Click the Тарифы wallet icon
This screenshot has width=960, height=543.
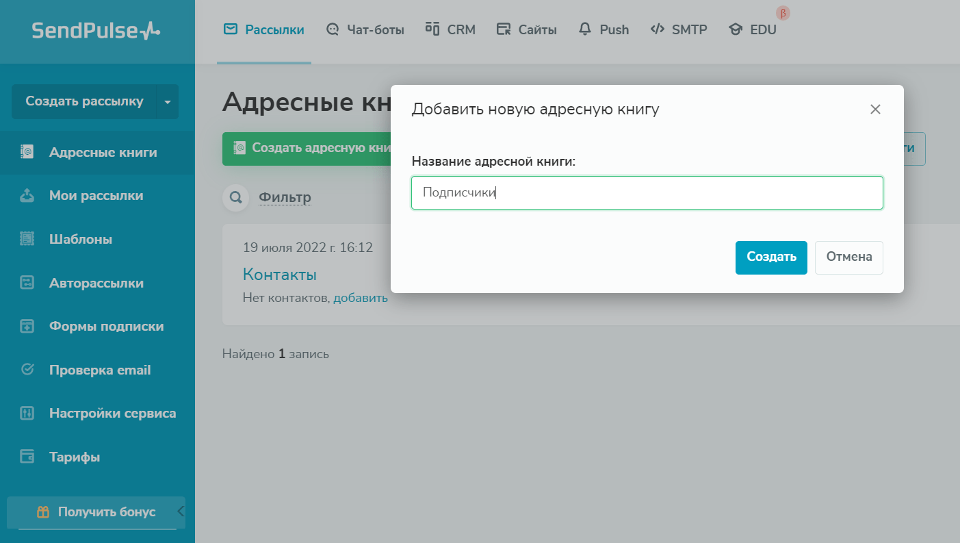[x=27, y=457]
